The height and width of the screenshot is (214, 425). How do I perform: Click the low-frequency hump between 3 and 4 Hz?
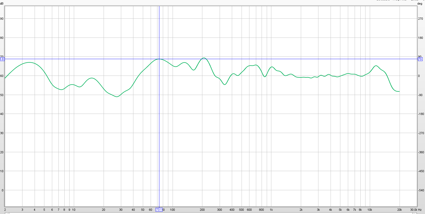tap(29, 62)
